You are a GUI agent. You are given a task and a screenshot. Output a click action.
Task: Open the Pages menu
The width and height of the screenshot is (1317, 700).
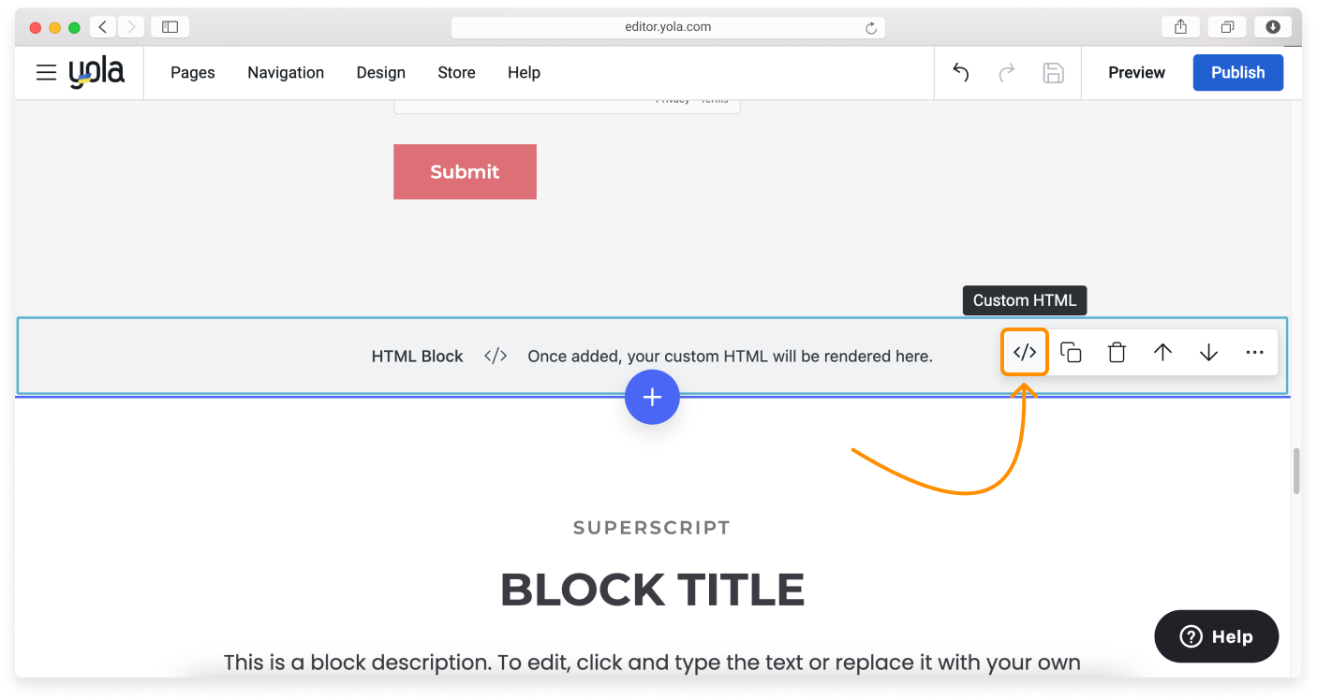tap(192, 72)
